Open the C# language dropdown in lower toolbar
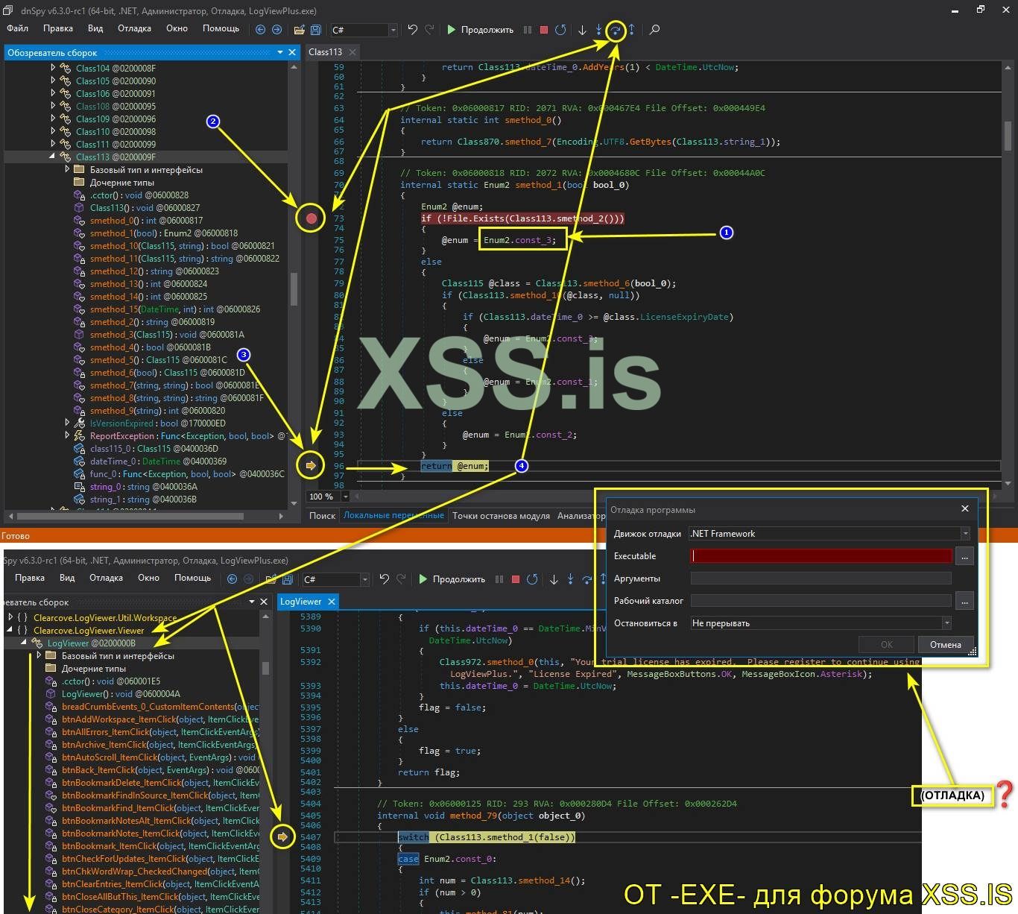1018x914 pixels. pos(364,579)
